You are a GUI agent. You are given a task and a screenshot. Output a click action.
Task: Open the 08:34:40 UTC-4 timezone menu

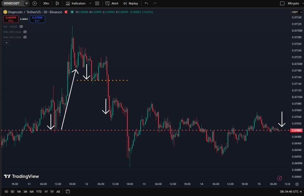point(291,192)
